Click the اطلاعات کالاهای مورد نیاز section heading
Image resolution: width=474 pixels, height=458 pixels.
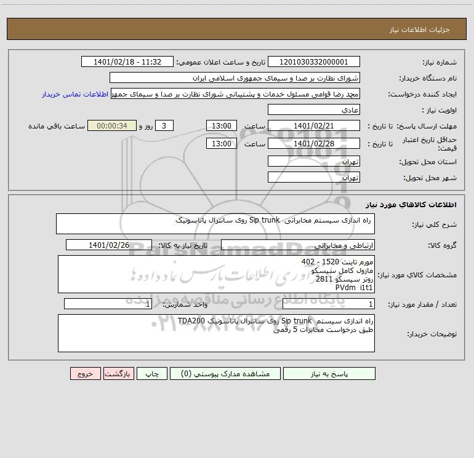411,205
